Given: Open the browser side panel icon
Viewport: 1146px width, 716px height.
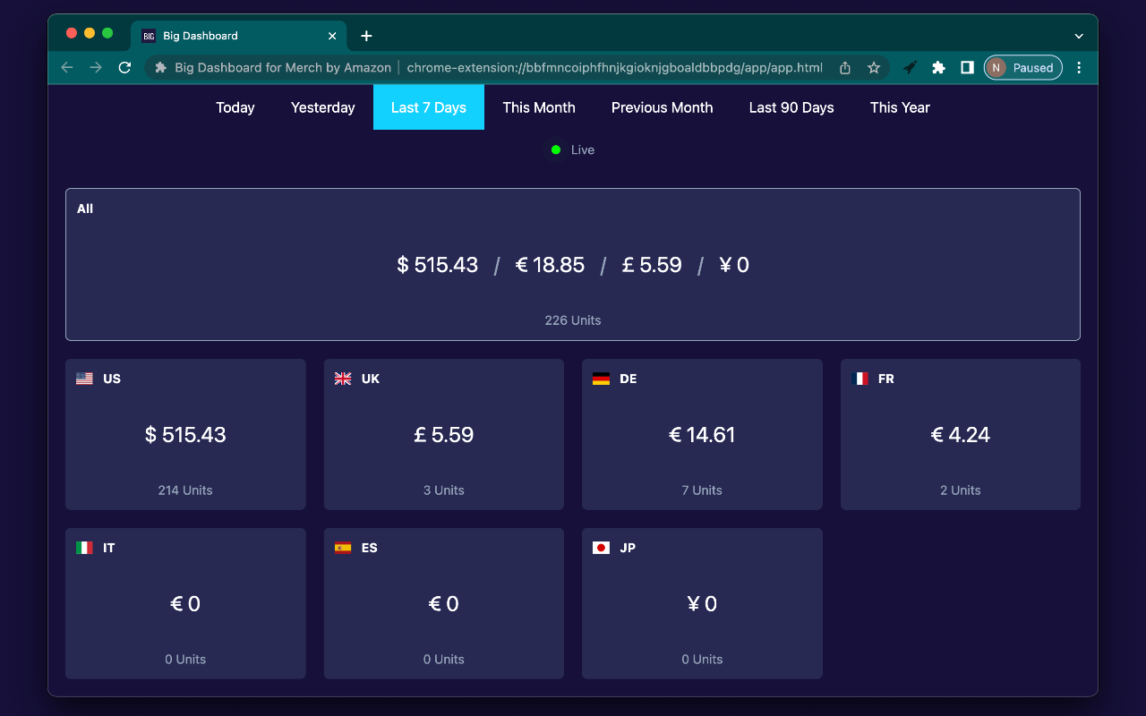Looking at the screenshot, I should point(967,67).
